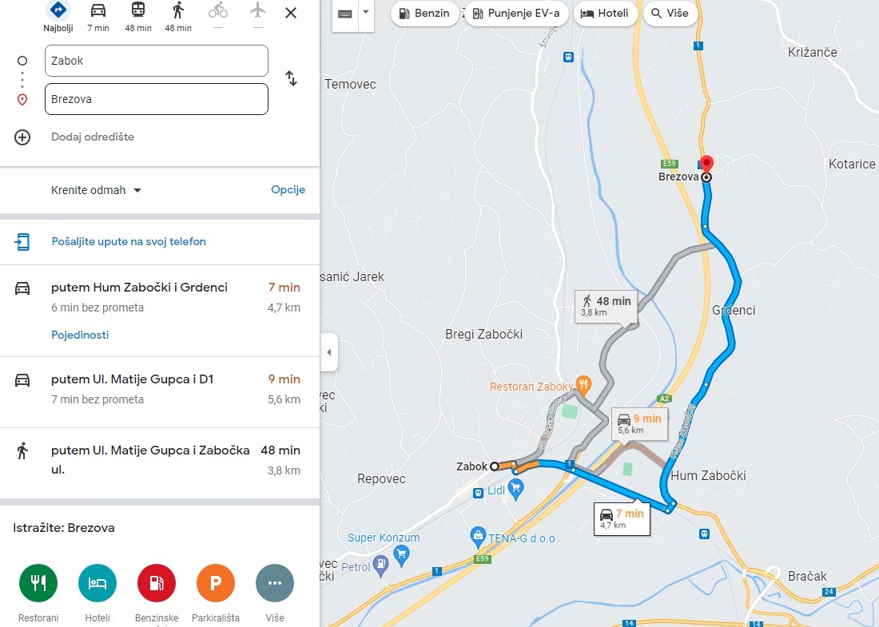Switch to public transit travel mode
879x627 pixels.
(x=138, y=10)
